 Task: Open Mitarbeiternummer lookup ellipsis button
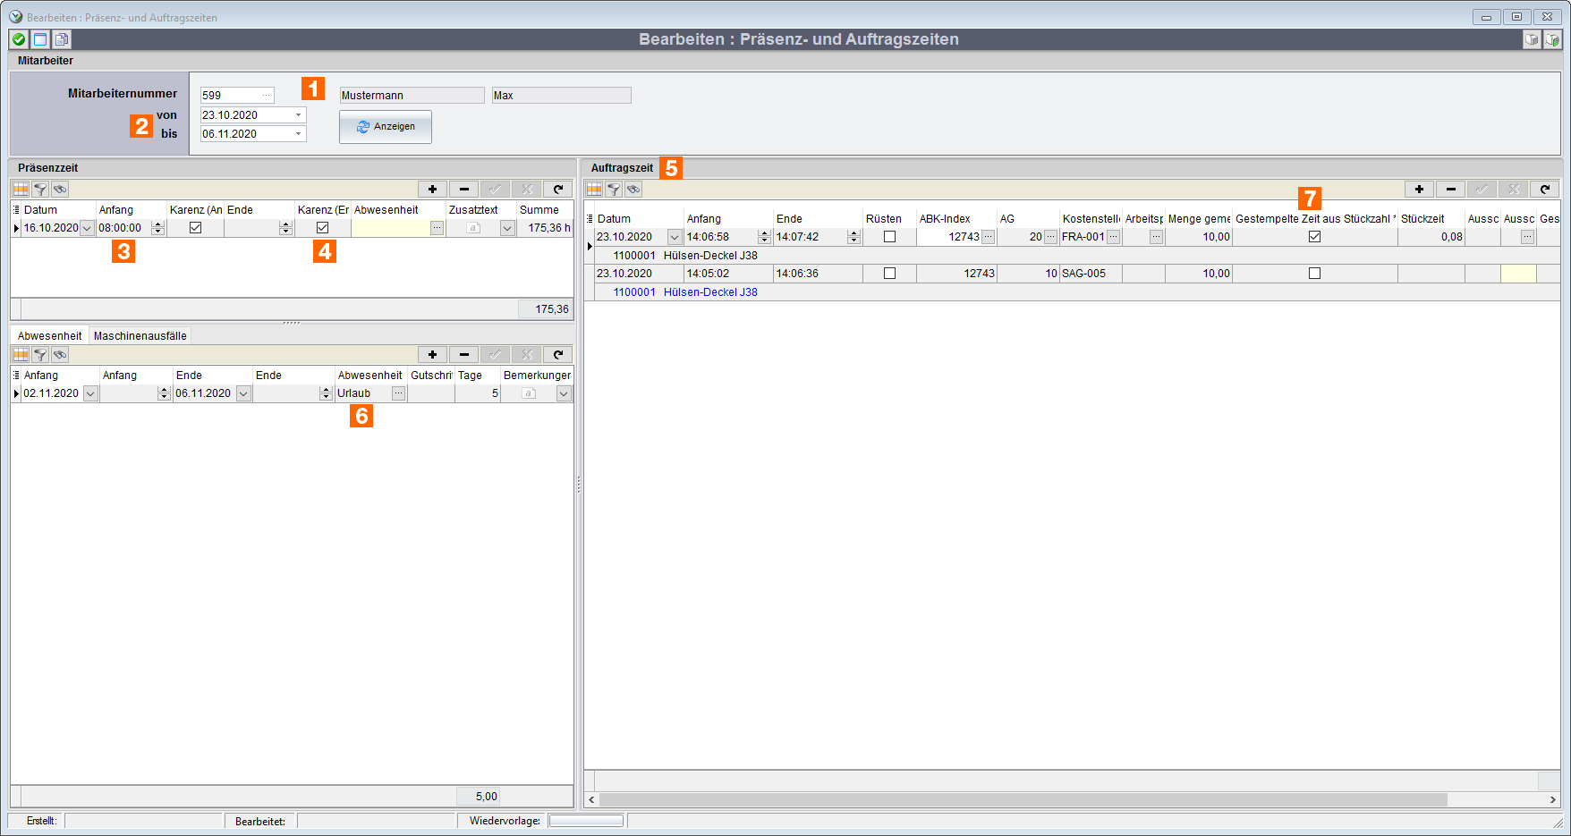[x=266, y=96]
